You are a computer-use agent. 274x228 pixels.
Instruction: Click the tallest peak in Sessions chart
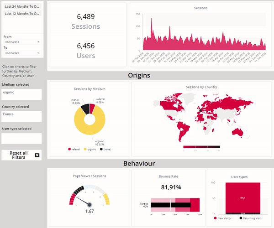coord(151,19)
